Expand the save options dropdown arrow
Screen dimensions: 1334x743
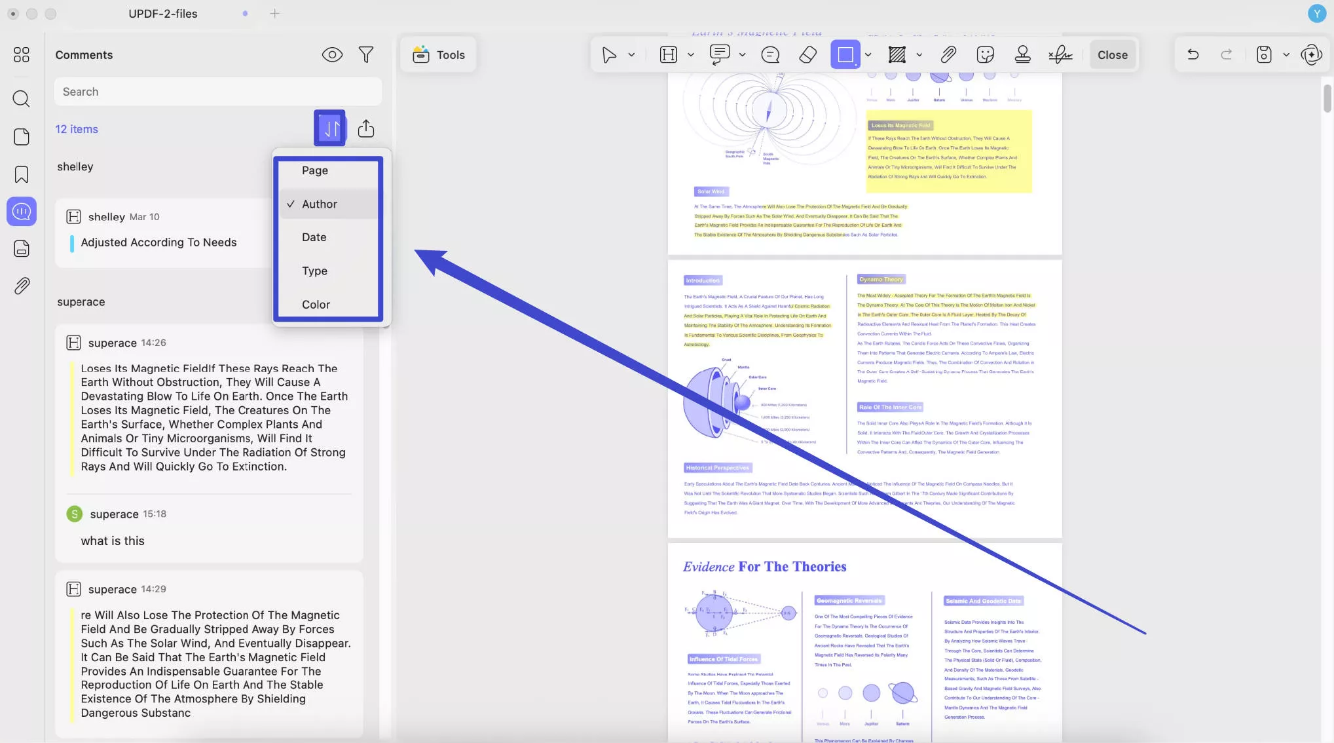(x=1286, y=55)
